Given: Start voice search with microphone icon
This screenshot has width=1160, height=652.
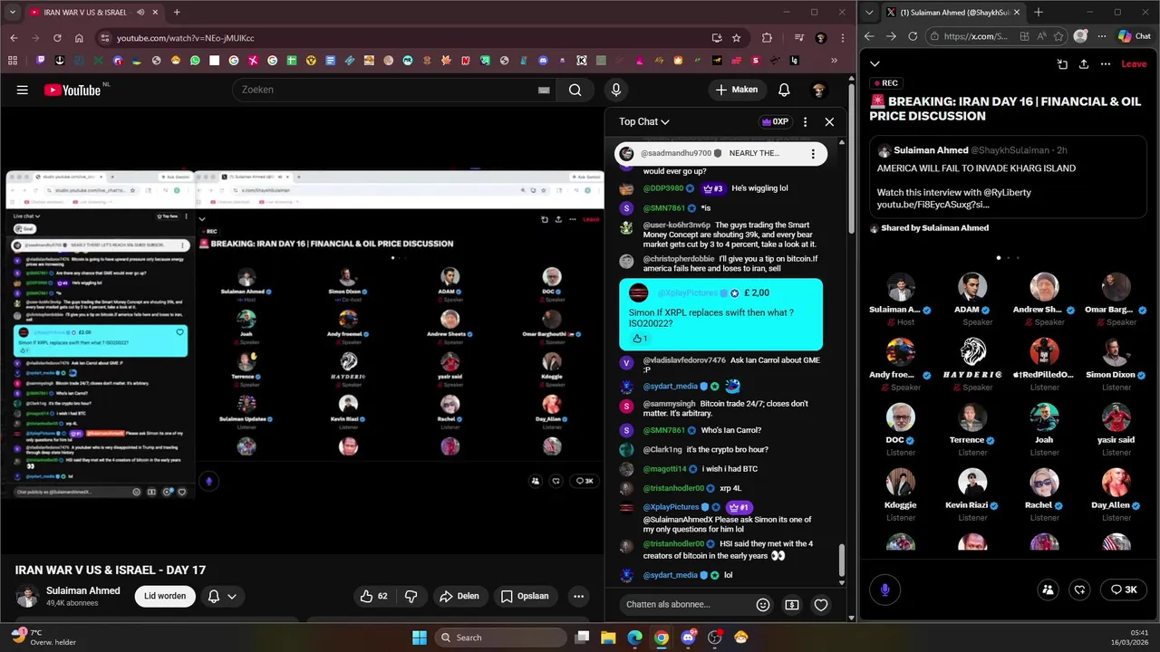Looking at the screenshot, I should (x=615, y=90).
